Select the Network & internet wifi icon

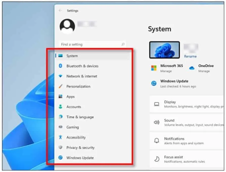60,76
